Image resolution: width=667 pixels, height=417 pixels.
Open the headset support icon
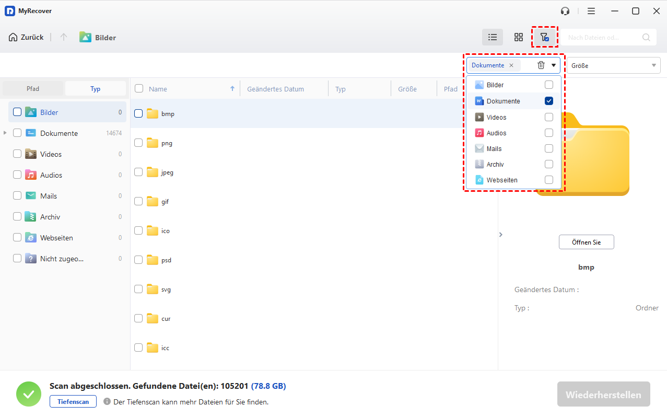click(x=565, y=11)
